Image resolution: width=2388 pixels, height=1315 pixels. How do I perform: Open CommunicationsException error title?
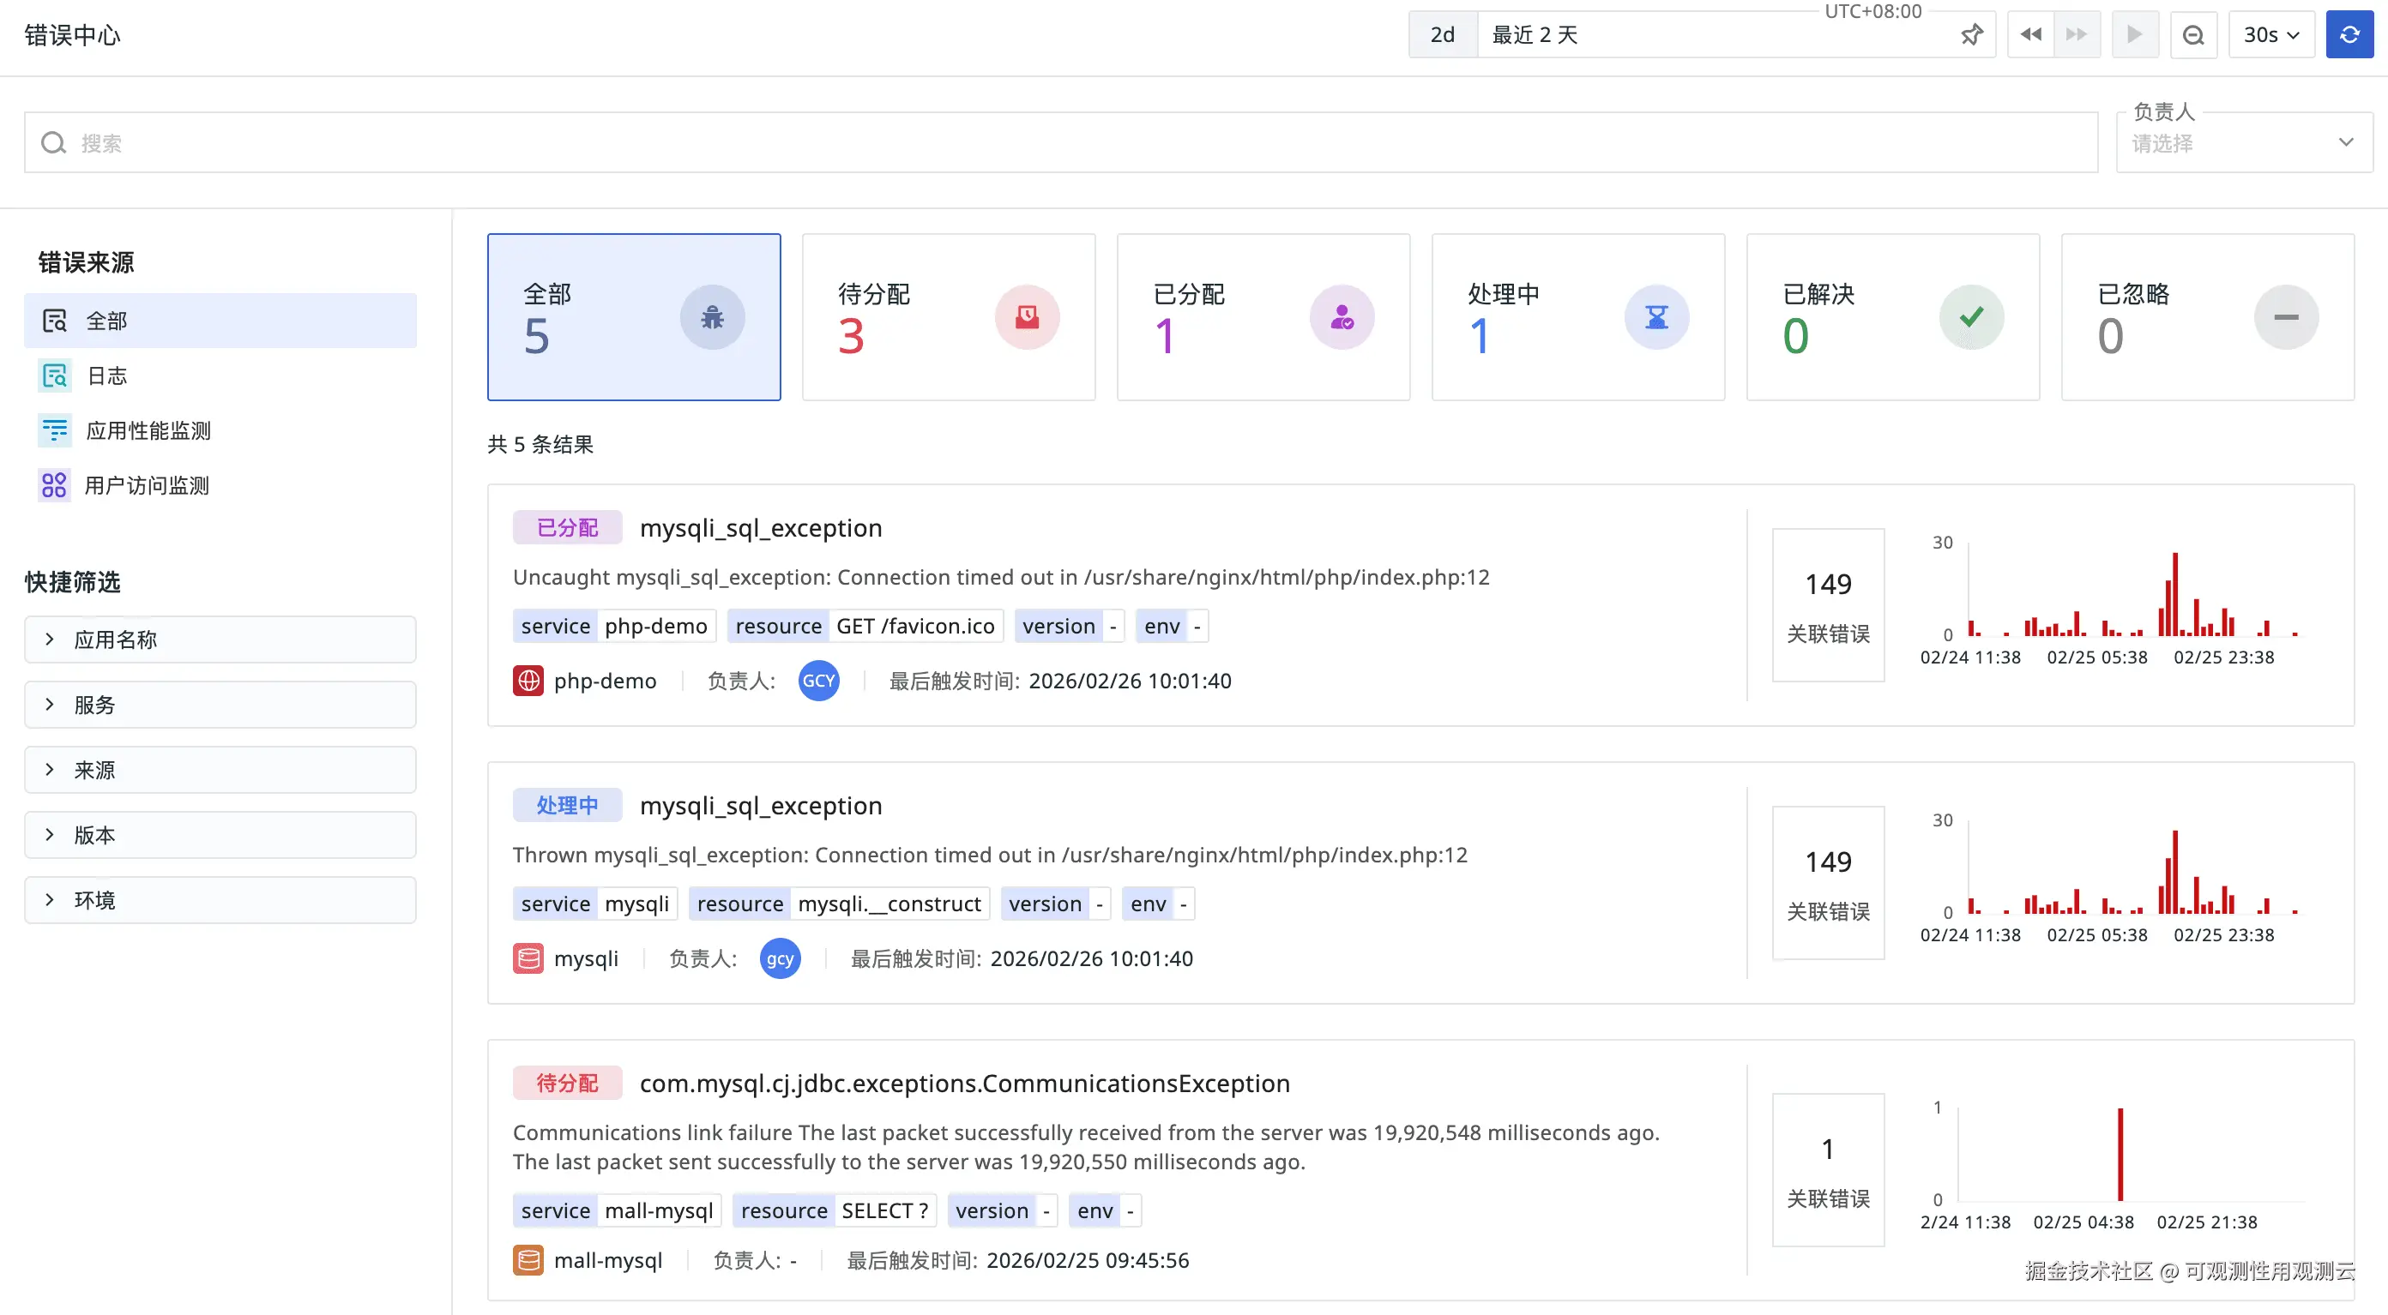(x=964, y=1083)
